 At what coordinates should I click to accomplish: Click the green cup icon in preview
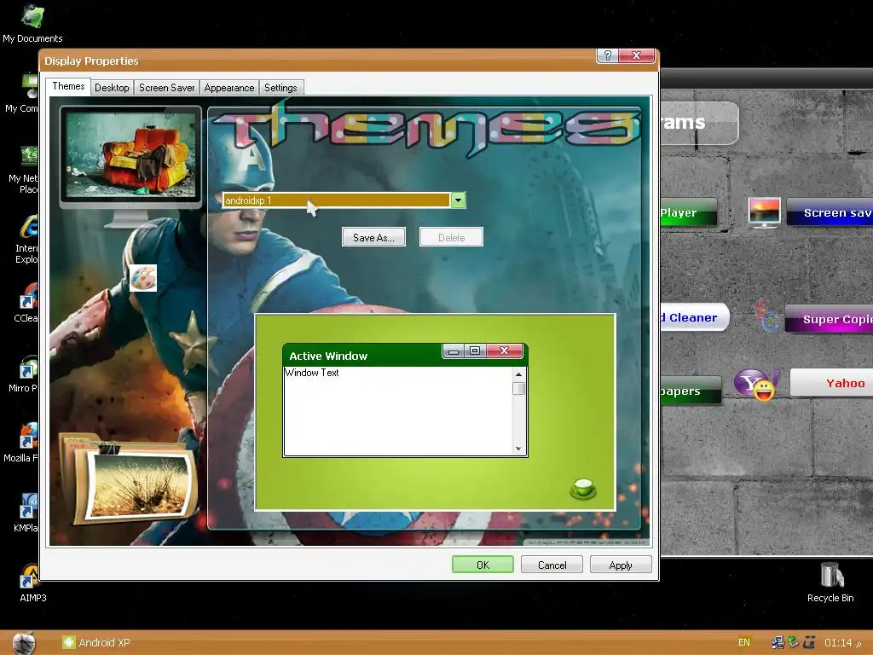(x=583, y=489)
